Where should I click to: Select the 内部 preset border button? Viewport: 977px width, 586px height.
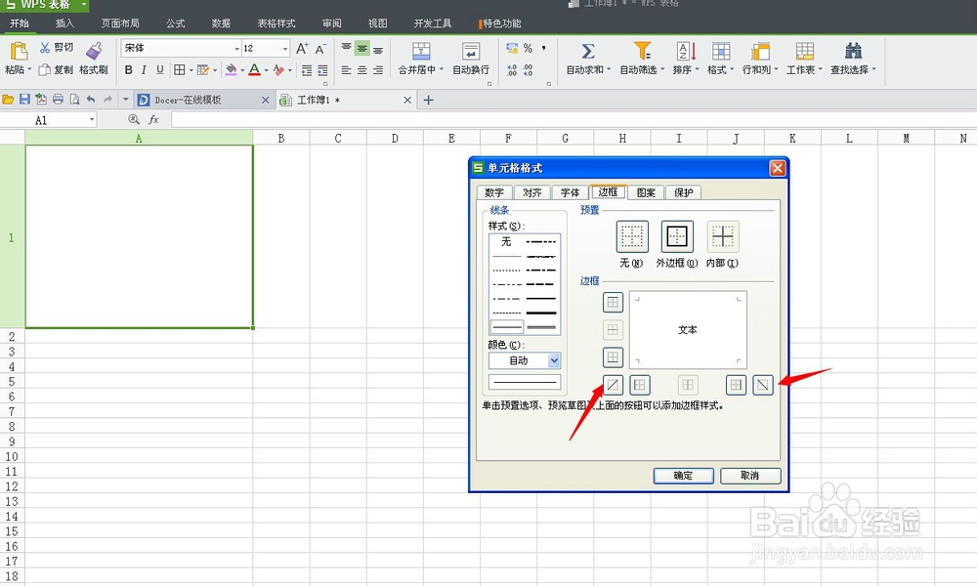pos(723,236)
